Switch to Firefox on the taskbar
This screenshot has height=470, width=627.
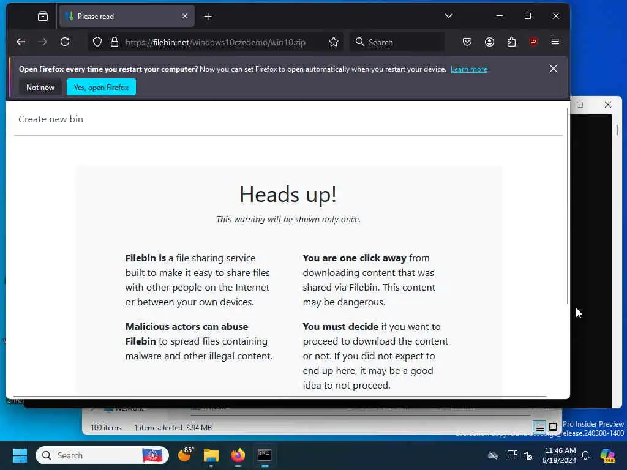pyautogui.click(x=238, y=455)
